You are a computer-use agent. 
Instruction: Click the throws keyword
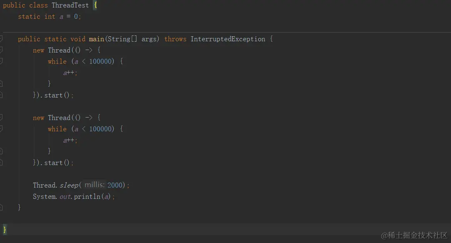pyautogui.click(x=175, y=39)
